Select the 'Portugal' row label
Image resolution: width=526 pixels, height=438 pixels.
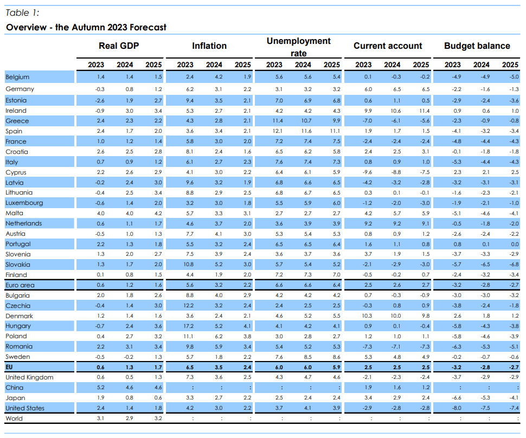18,244
